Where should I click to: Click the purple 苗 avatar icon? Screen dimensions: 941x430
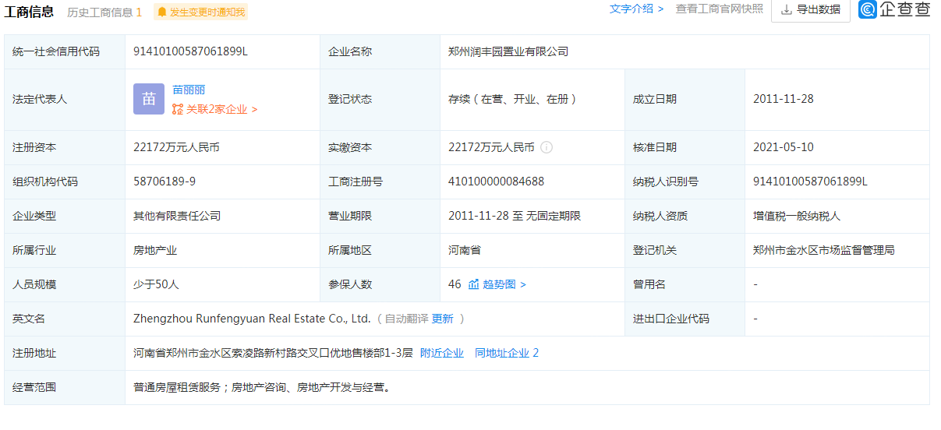[x=149, y=99]
